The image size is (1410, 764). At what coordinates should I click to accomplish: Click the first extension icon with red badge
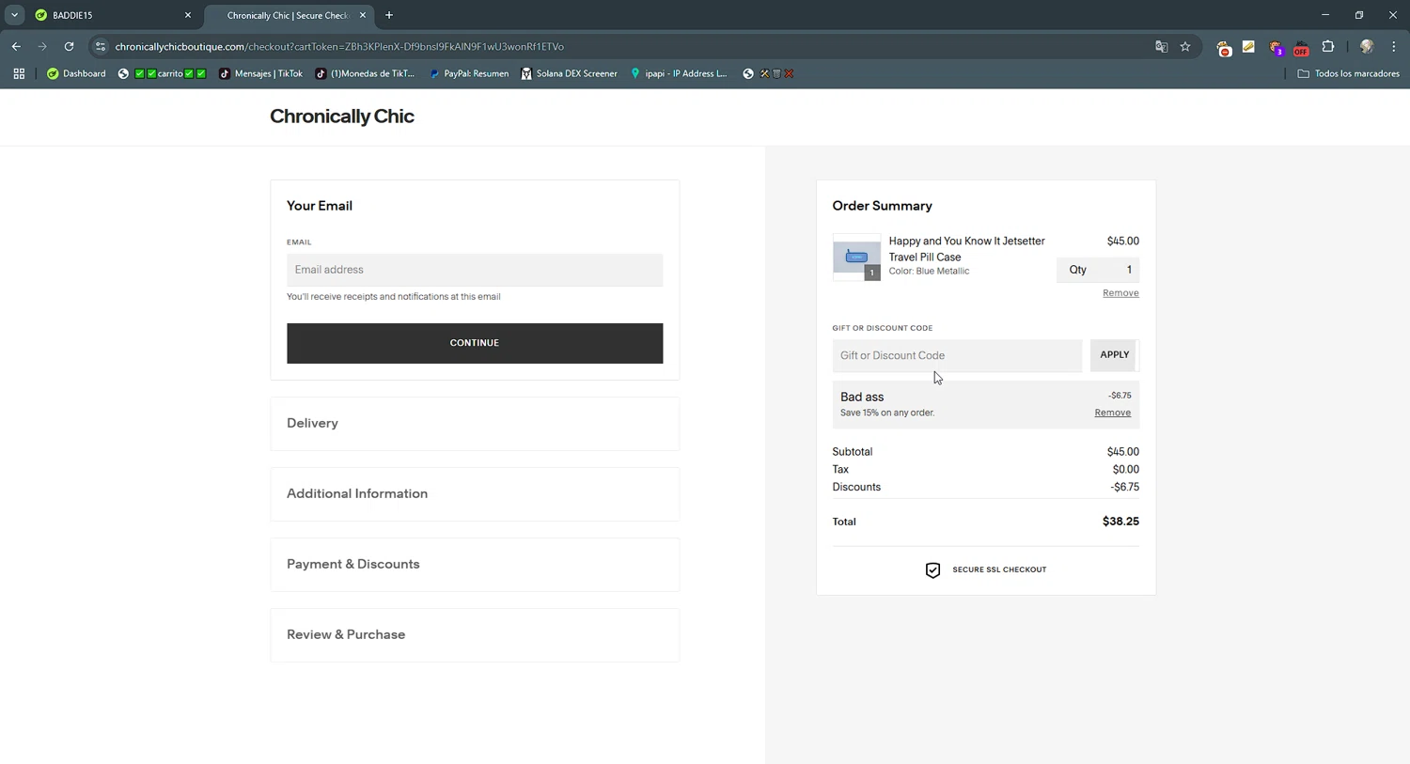point(1224,47)
